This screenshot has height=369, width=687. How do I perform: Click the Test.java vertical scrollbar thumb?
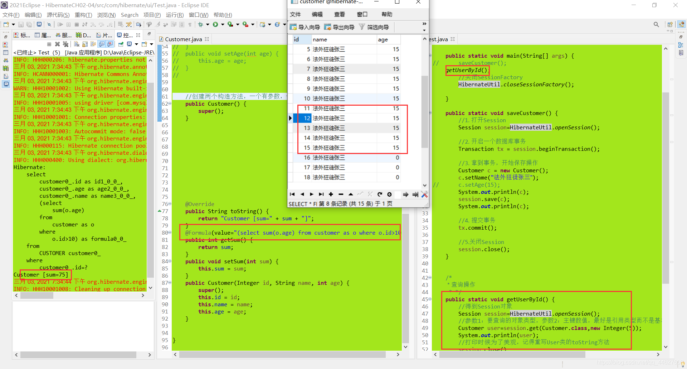point(666,188)
